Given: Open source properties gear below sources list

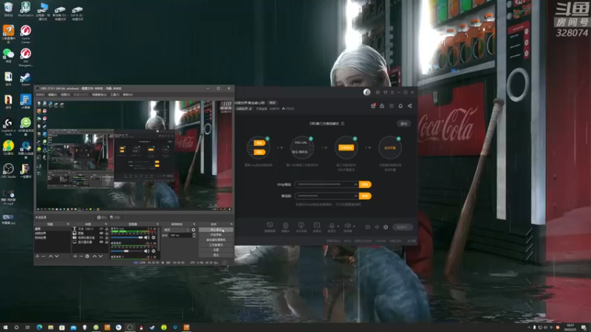Looking at the screenshot, I should [x=87, y=256].
